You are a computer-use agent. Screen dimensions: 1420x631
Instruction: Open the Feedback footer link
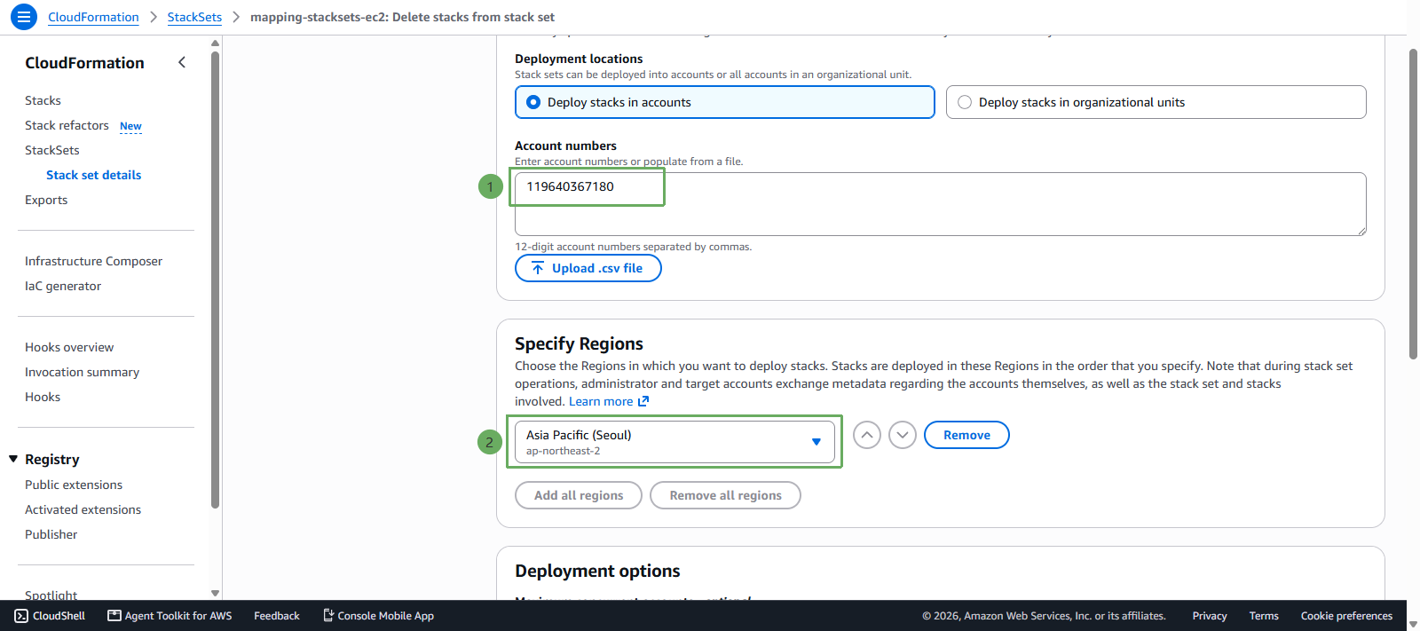tap(277, 616)
